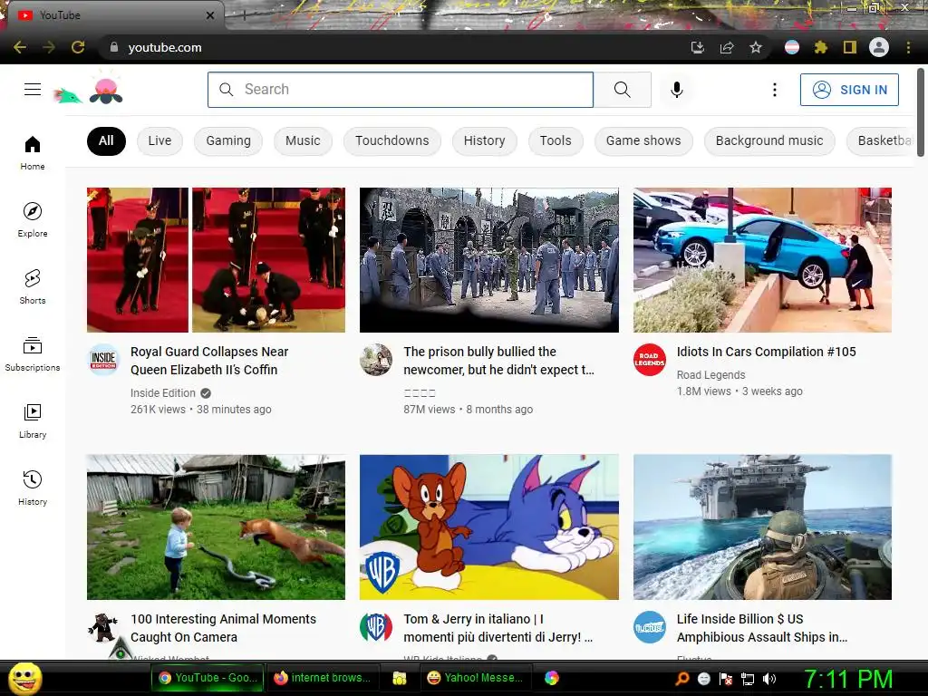Screen dimensions: 928x696
Task: Click the striped flag extension icon
Action: click(x=792, y=47)
